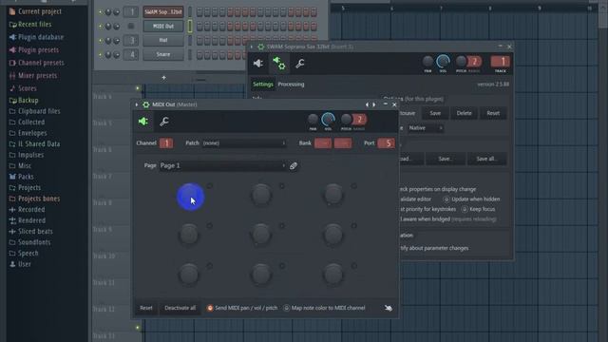The height and width of the screenshot is (342, 608).
Task: Select the SWAM Soprano channel button
Action: 163,12
